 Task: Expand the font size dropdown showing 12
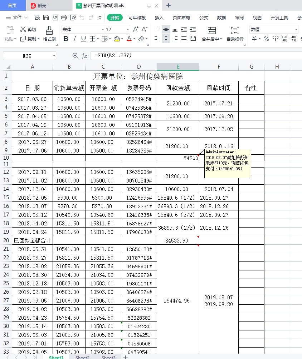[128, 30]
